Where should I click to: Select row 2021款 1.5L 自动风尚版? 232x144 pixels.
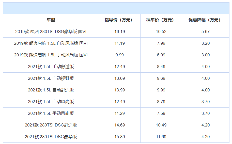click(116, 102)
